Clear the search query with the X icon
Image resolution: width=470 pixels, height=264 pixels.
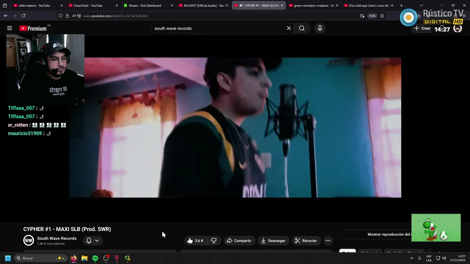[289, 28]
